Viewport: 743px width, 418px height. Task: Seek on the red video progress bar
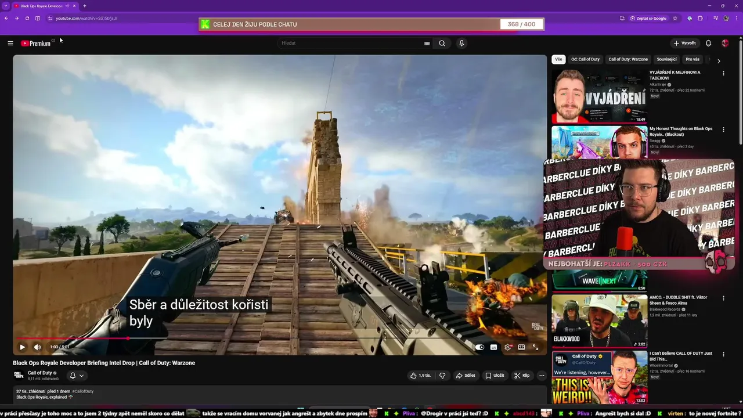tap(280, 338)
